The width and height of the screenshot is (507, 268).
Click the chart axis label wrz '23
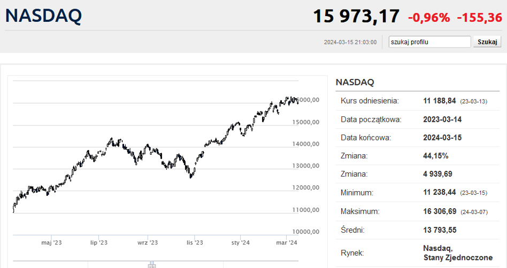148,242
